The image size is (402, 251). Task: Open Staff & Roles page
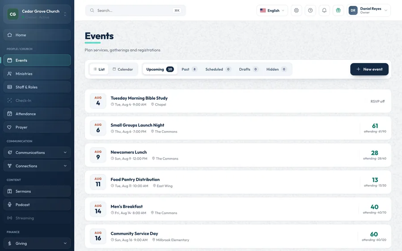click(37, 87)
